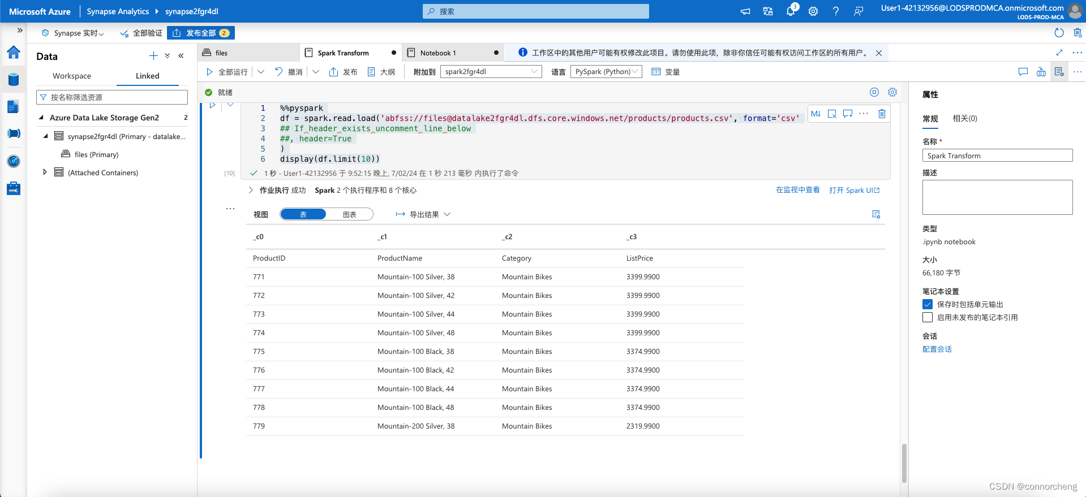The width and height of the screenshot is (1086, 497).
Task: Open the PySpark (Python) language dropdown
Action: point(606,72)
